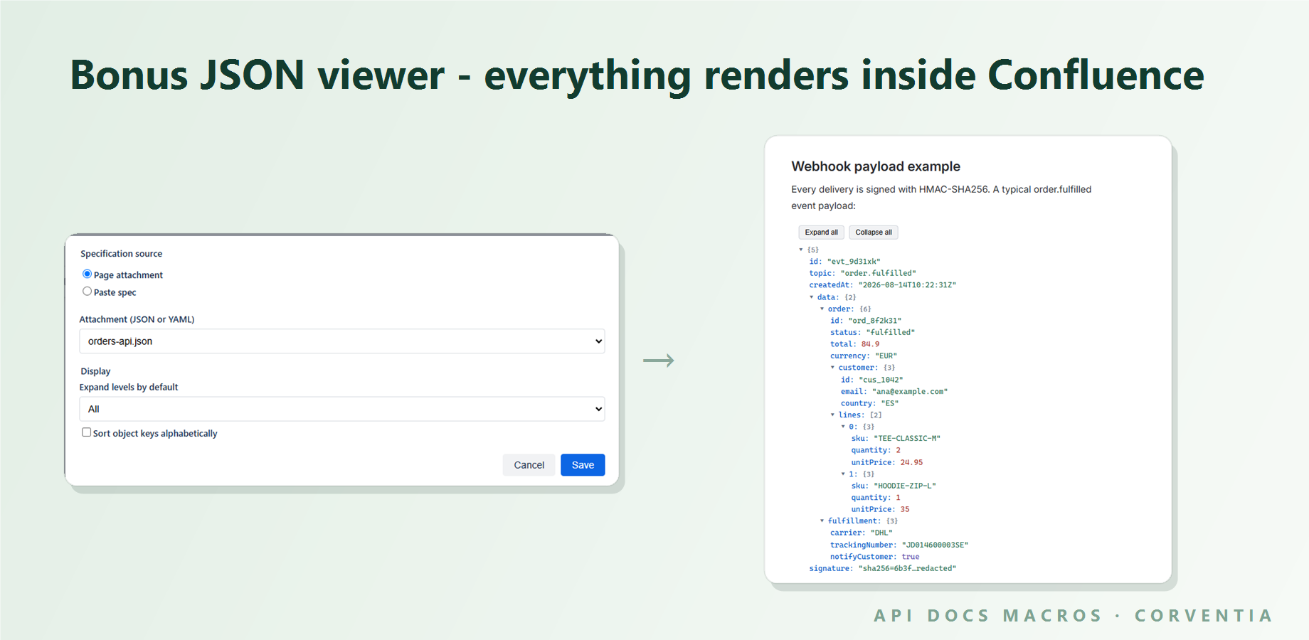Click the Collapse all button

click(x=874, y=233)
